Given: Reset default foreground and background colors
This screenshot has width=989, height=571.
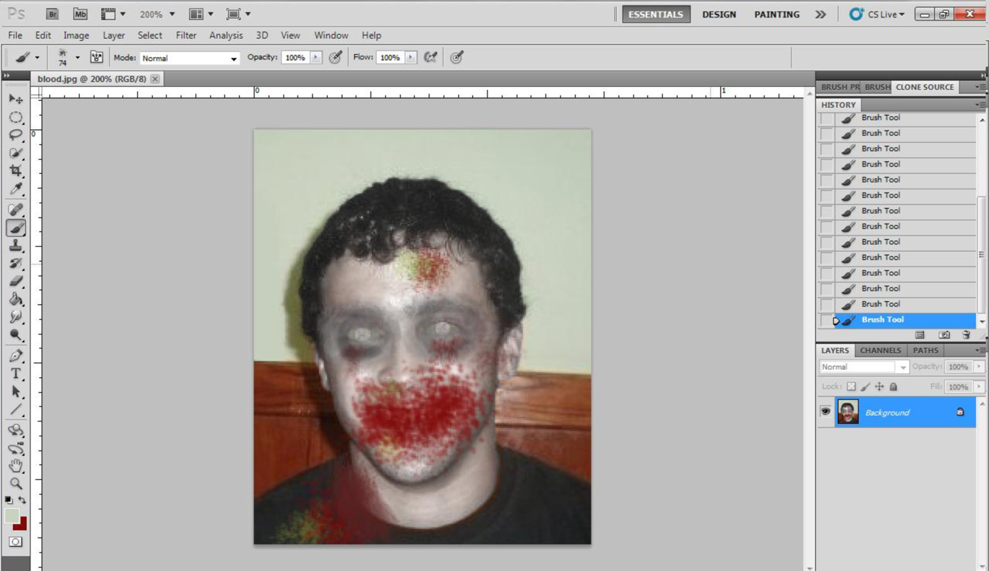Looking at the screenshot, I should tap(9, 500).
